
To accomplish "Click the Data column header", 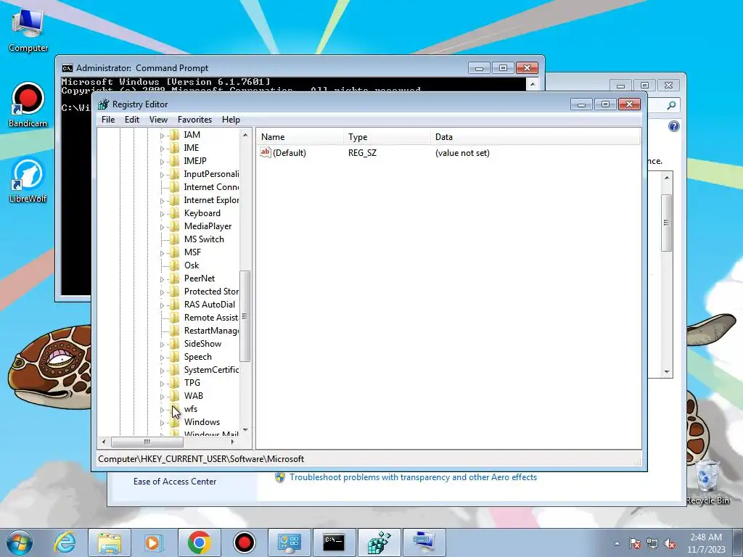I will click(x=535, y=137).
